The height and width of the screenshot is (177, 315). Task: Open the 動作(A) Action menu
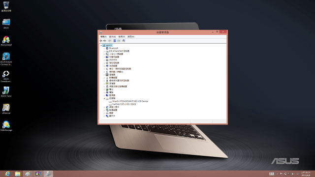coord(113,37)
